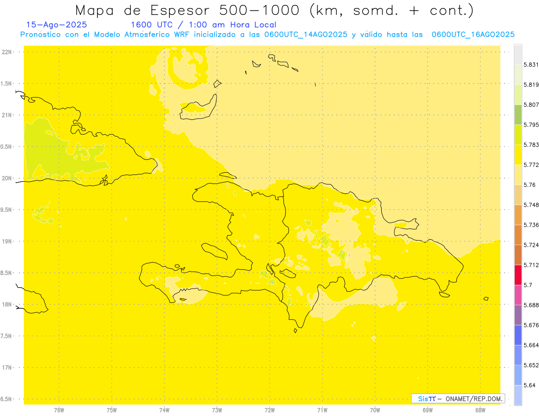Select the "8.5N" latitude label
Screen dimensions: 539x416
(6, 273)
